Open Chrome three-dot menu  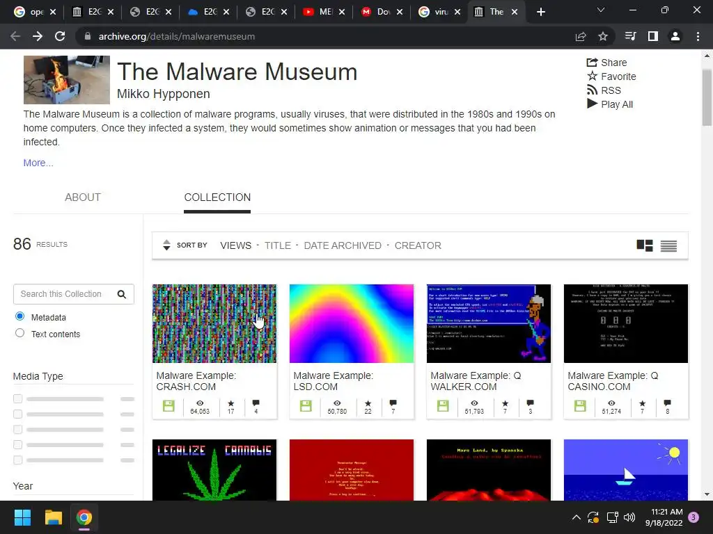[698, 36]
